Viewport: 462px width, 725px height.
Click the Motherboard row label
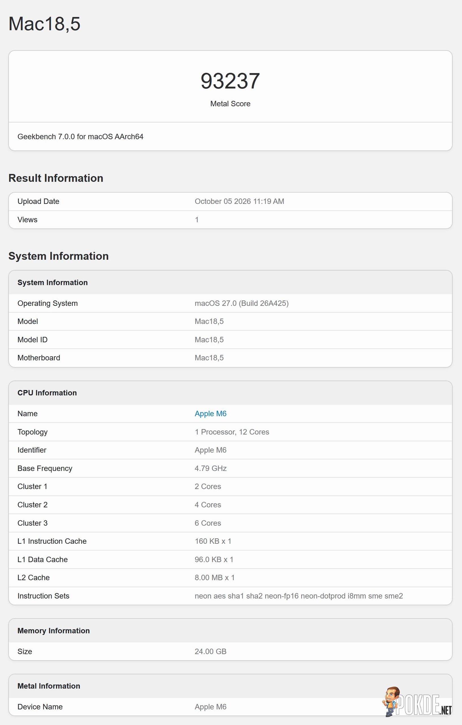click(39, 358)
